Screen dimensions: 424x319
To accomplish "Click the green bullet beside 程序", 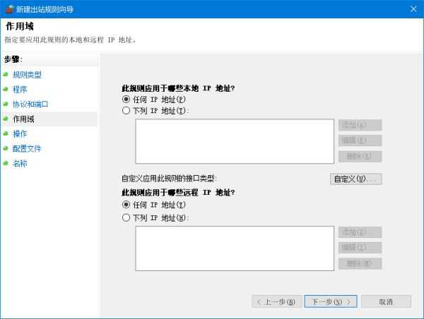I will tap(6, 89).
